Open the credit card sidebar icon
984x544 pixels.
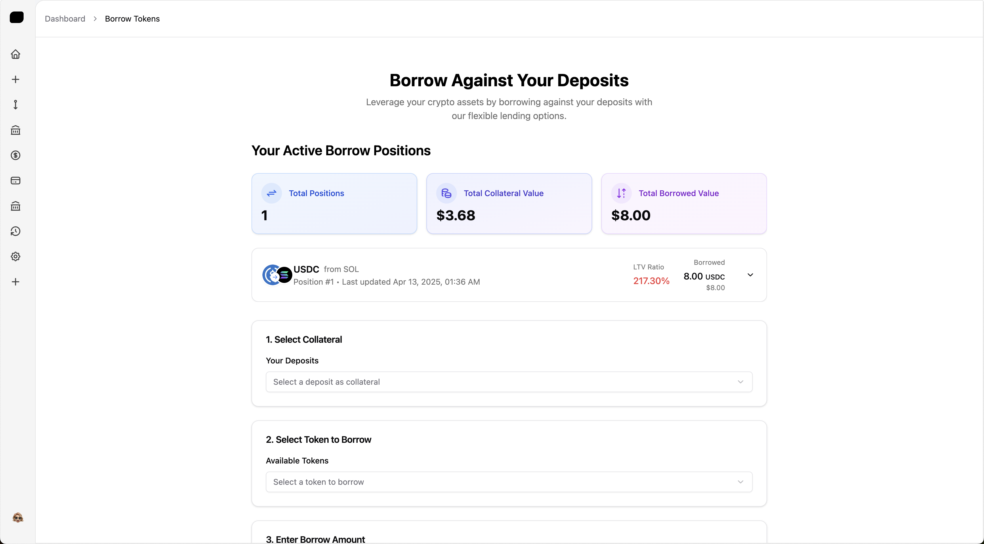tap(16, 181)
